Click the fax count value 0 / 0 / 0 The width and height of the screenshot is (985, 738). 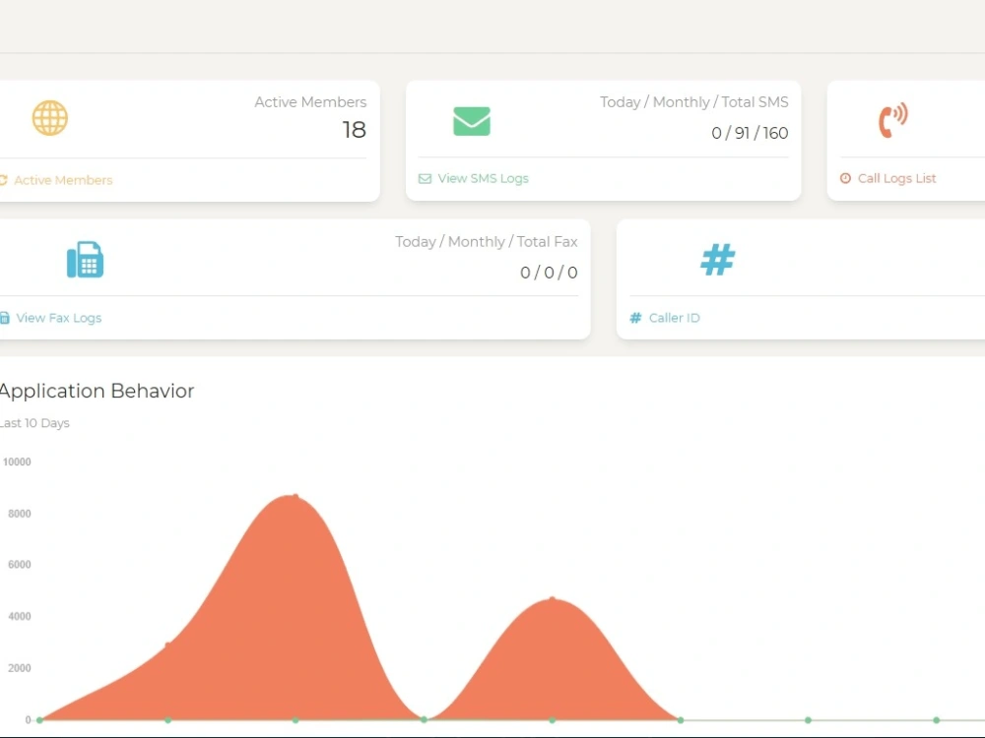tap(549, 273)
